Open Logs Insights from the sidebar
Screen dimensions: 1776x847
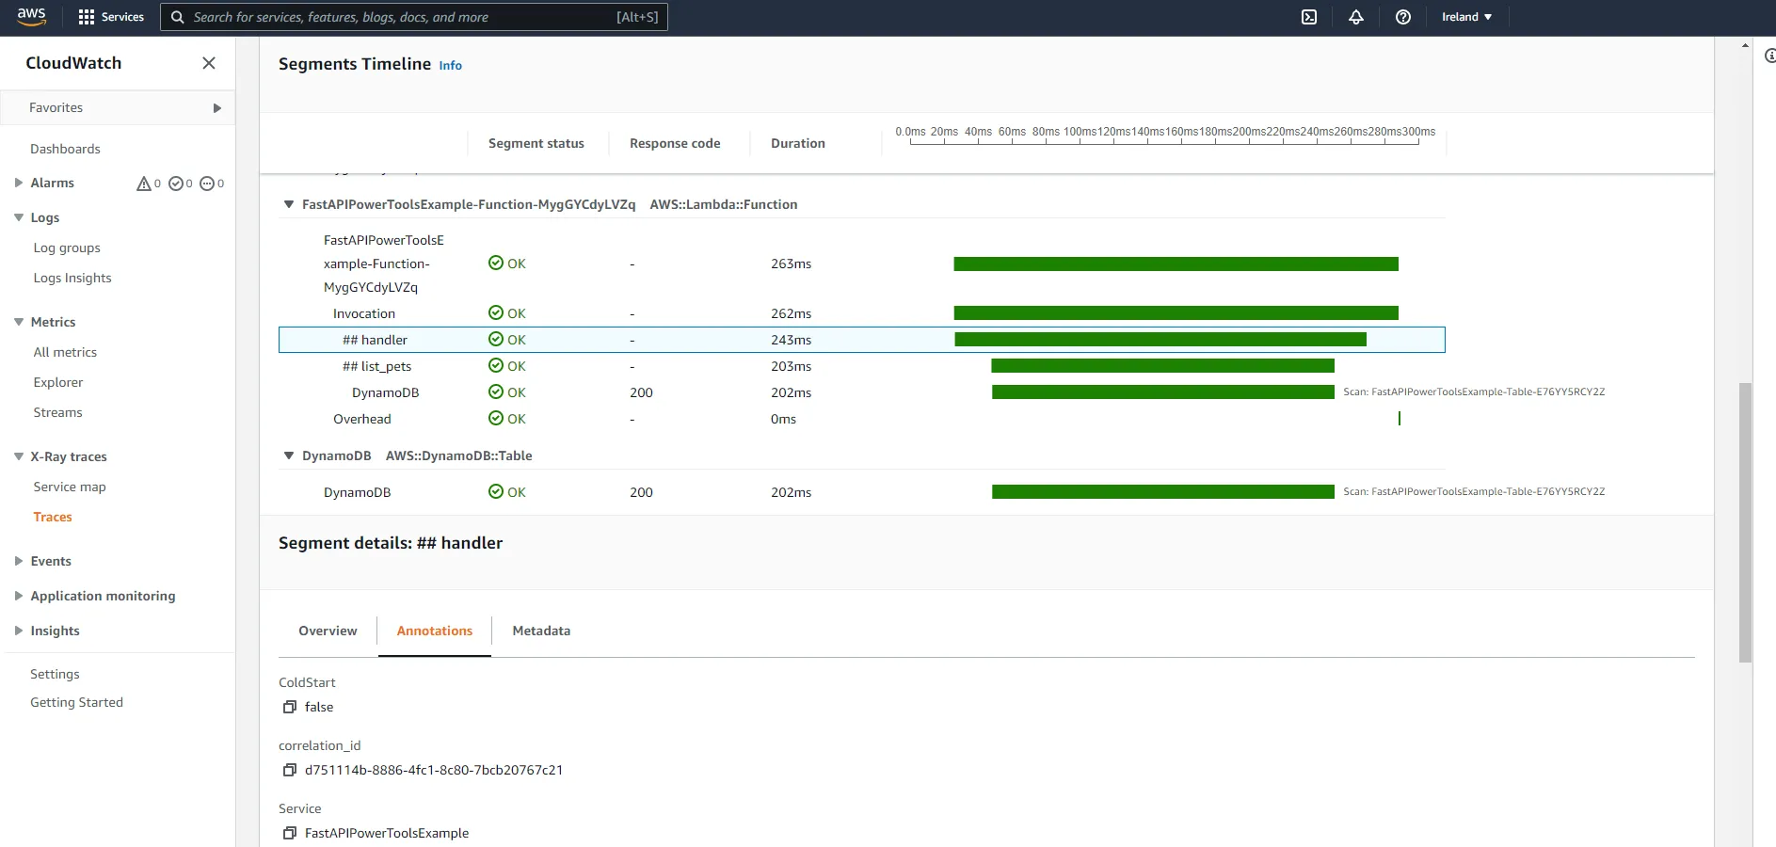click(x=72, y=278)
